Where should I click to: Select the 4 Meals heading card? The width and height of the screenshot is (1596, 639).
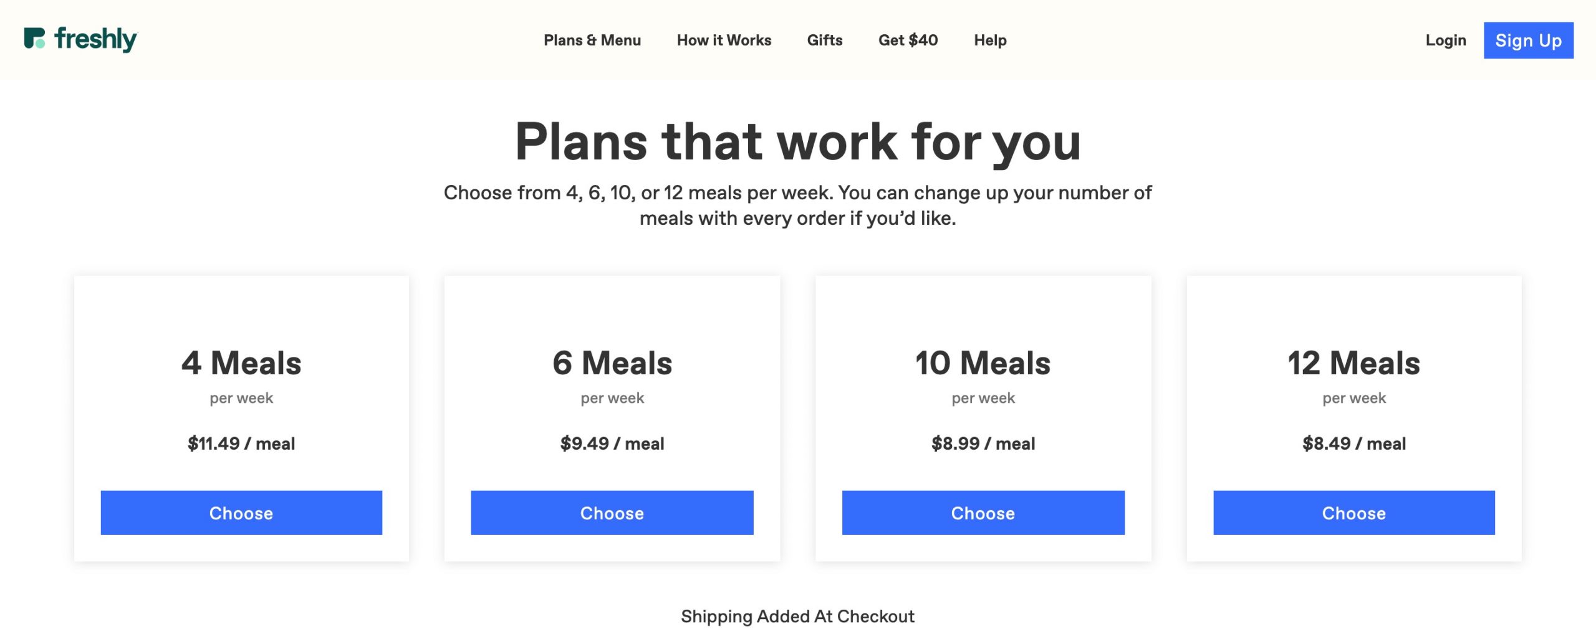(241, 363)
